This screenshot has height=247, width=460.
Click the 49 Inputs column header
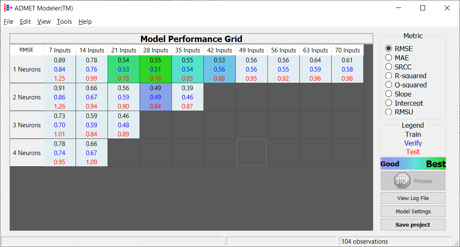(252, 50)
